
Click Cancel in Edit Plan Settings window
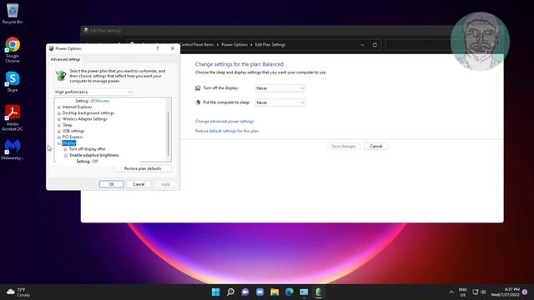376,147
